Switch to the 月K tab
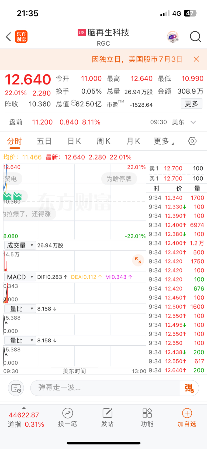 tap(133, 141)
